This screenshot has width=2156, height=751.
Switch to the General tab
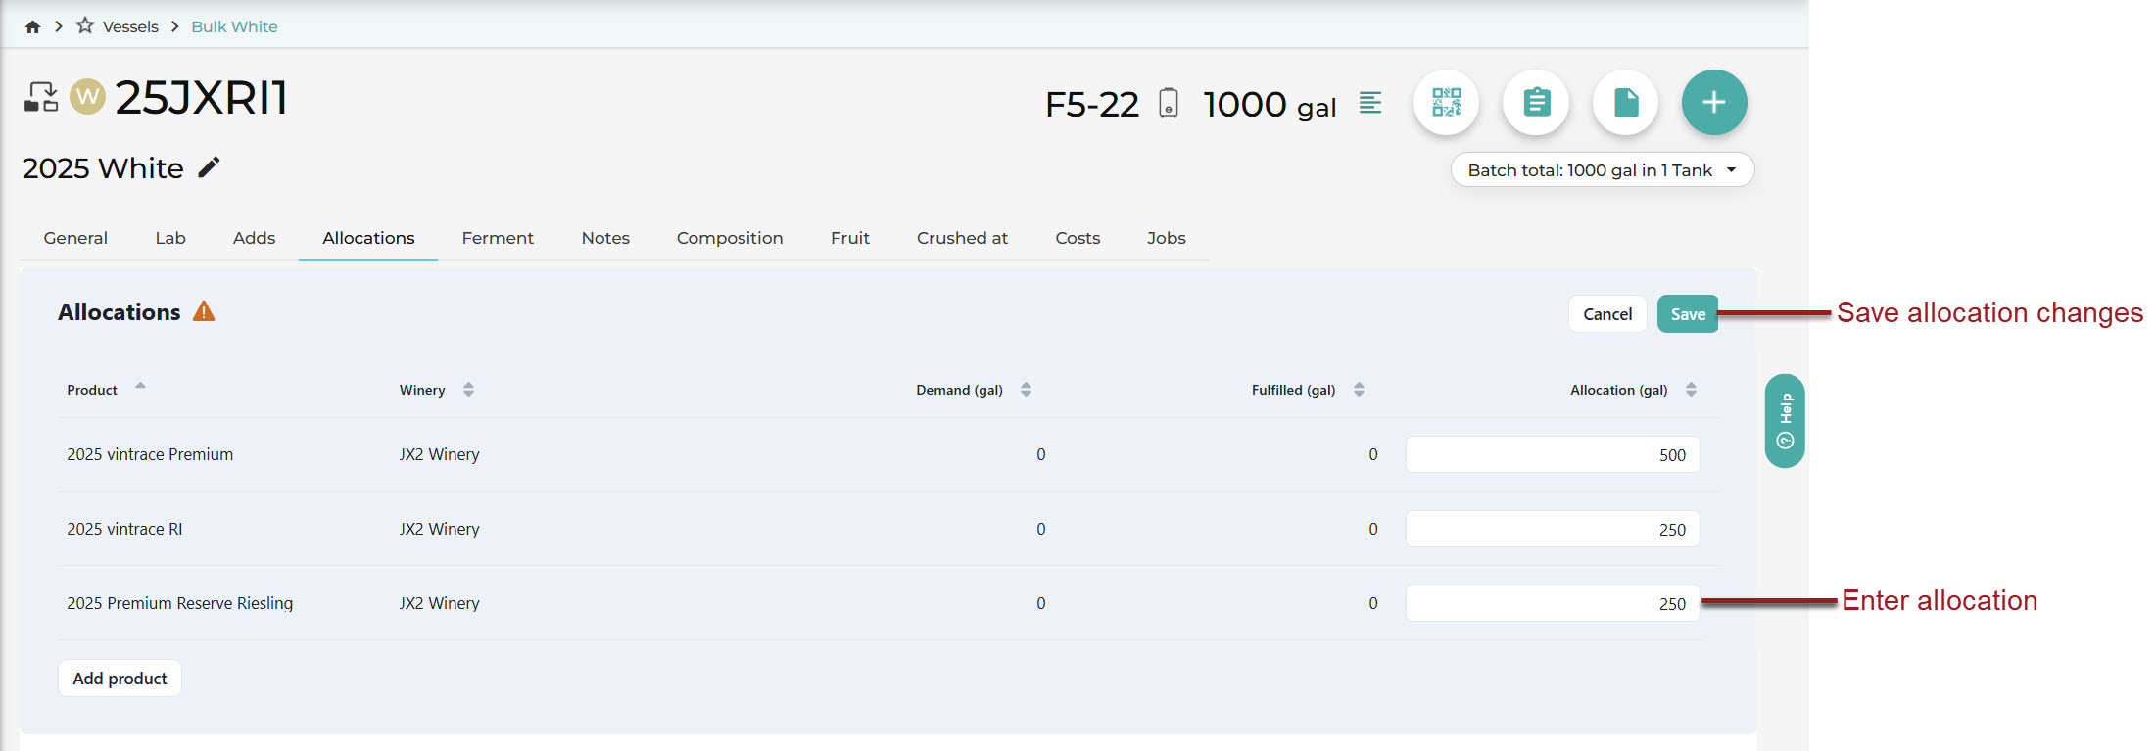coord(75,238)
